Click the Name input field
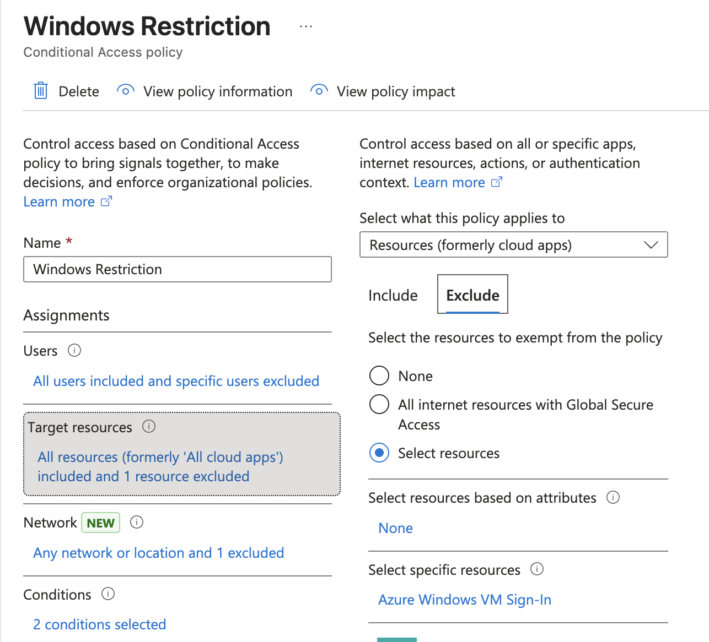This screenshot has height=642, width=709. [x=177, y=269]
